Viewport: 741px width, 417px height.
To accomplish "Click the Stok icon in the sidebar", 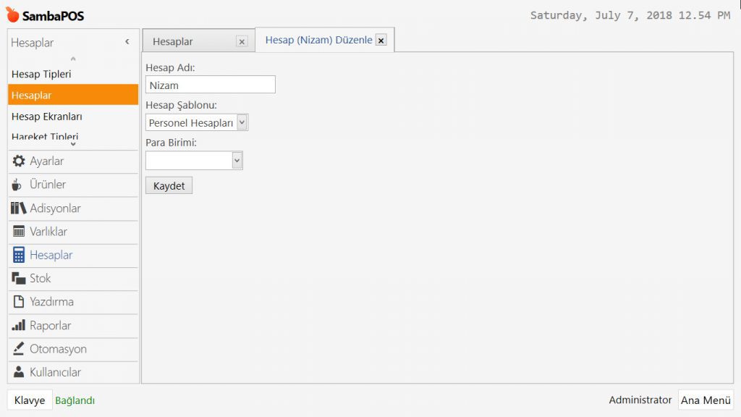I will point(19,279).
